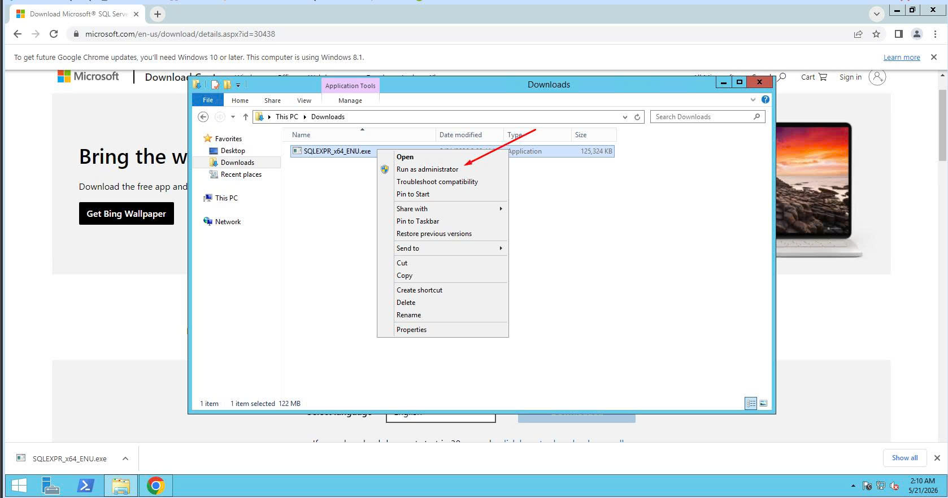
Task: Open the File tab in Explorer ribbon
Action: point(208,100)
